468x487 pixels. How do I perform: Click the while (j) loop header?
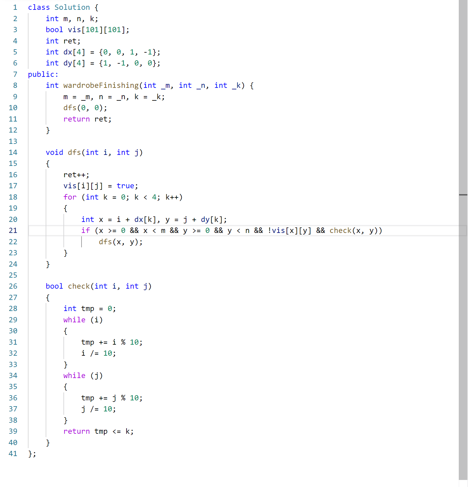click(83, 376)
